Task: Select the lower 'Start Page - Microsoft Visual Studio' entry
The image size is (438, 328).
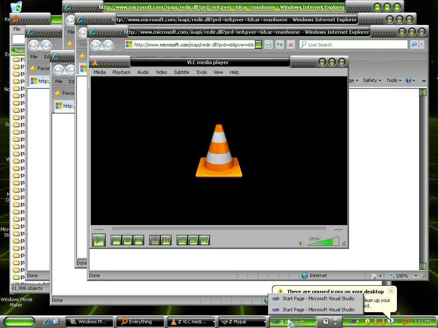Action: pos(316,310)
